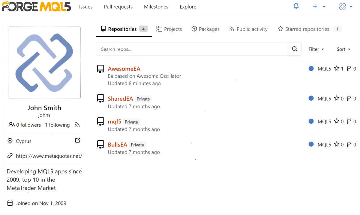Viewport: 360px width, 215px height.
Task: Click the SharedEA repository icon
Action: click(100, 99)
